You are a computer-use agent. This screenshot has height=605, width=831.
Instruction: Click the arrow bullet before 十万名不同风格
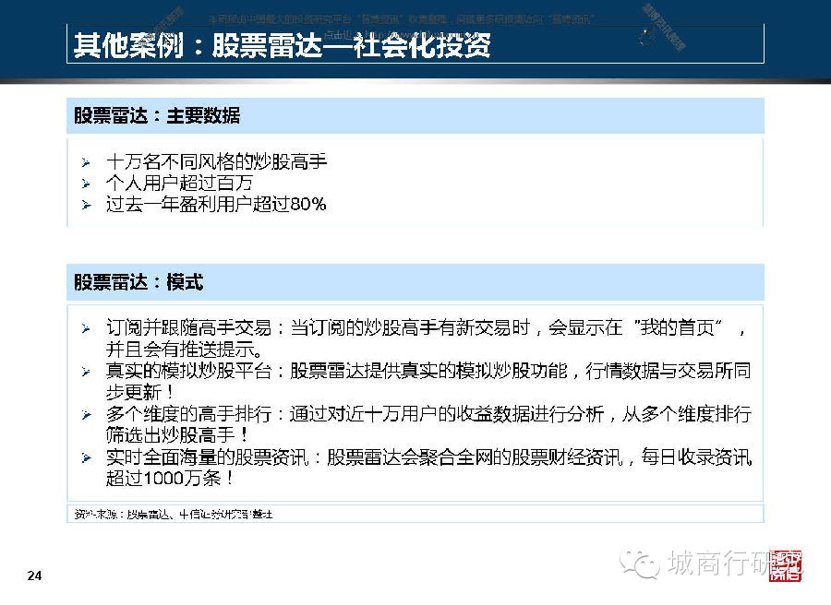(x=86, y=162)
